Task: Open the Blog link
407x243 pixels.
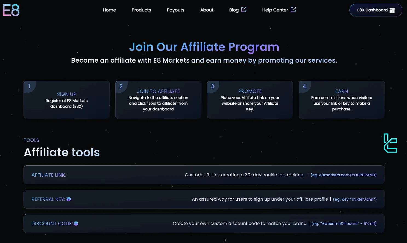Action: (234, 10)
